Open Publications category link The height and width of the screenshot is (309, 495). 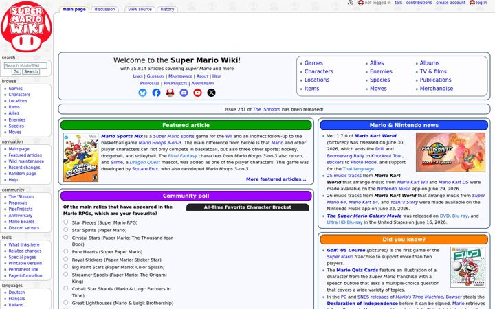coord(435,80)
